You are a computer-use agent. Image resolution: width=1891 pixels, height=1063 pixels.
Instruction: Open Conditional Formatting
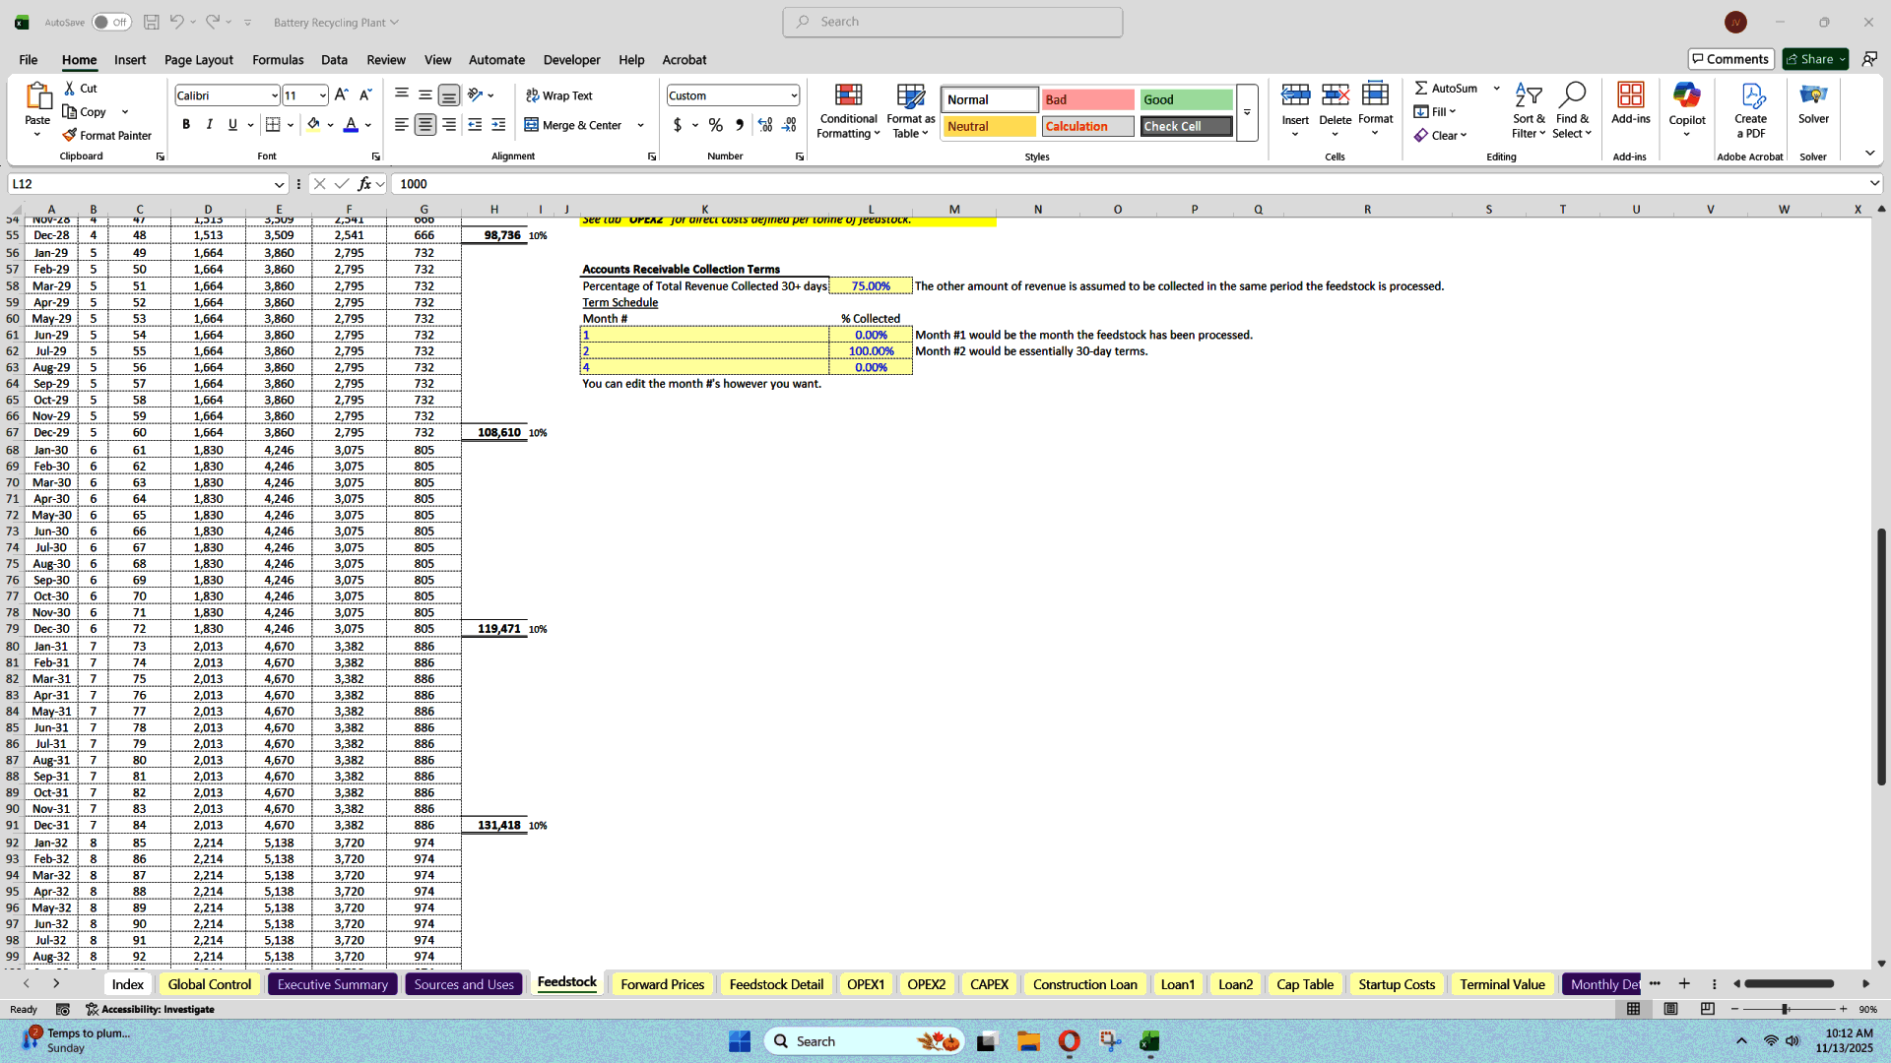[848, 110]
